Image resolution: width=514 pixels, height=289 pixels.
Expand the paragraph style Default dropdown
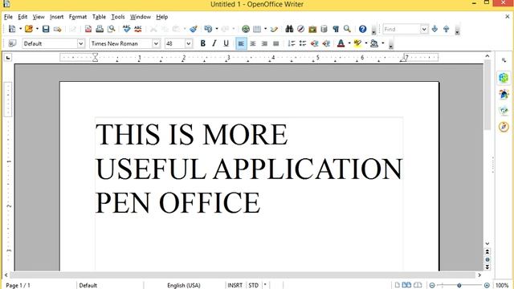[x=80, y=43]
